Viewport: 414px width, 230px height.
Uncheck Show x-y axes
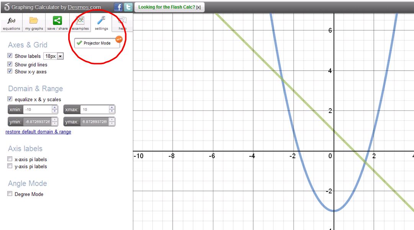10,71
